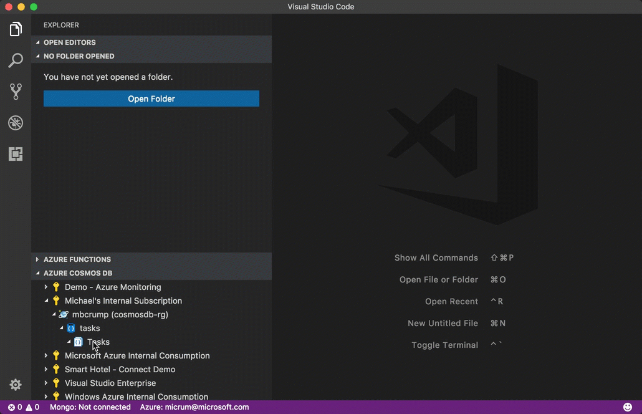This screenshot has height=414, width=642.
Task: Click key icon beside Michael's Internal Subscription
Action: pos(56,301)
